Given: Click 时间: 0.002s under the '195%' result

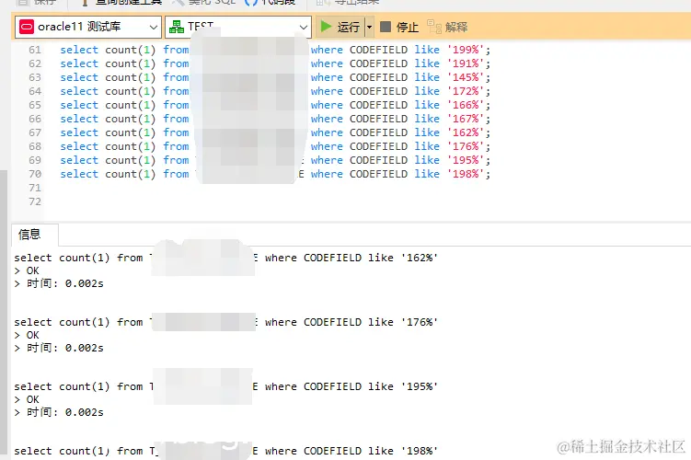Looking at the screenshot, I should click(x=59, y=412).
